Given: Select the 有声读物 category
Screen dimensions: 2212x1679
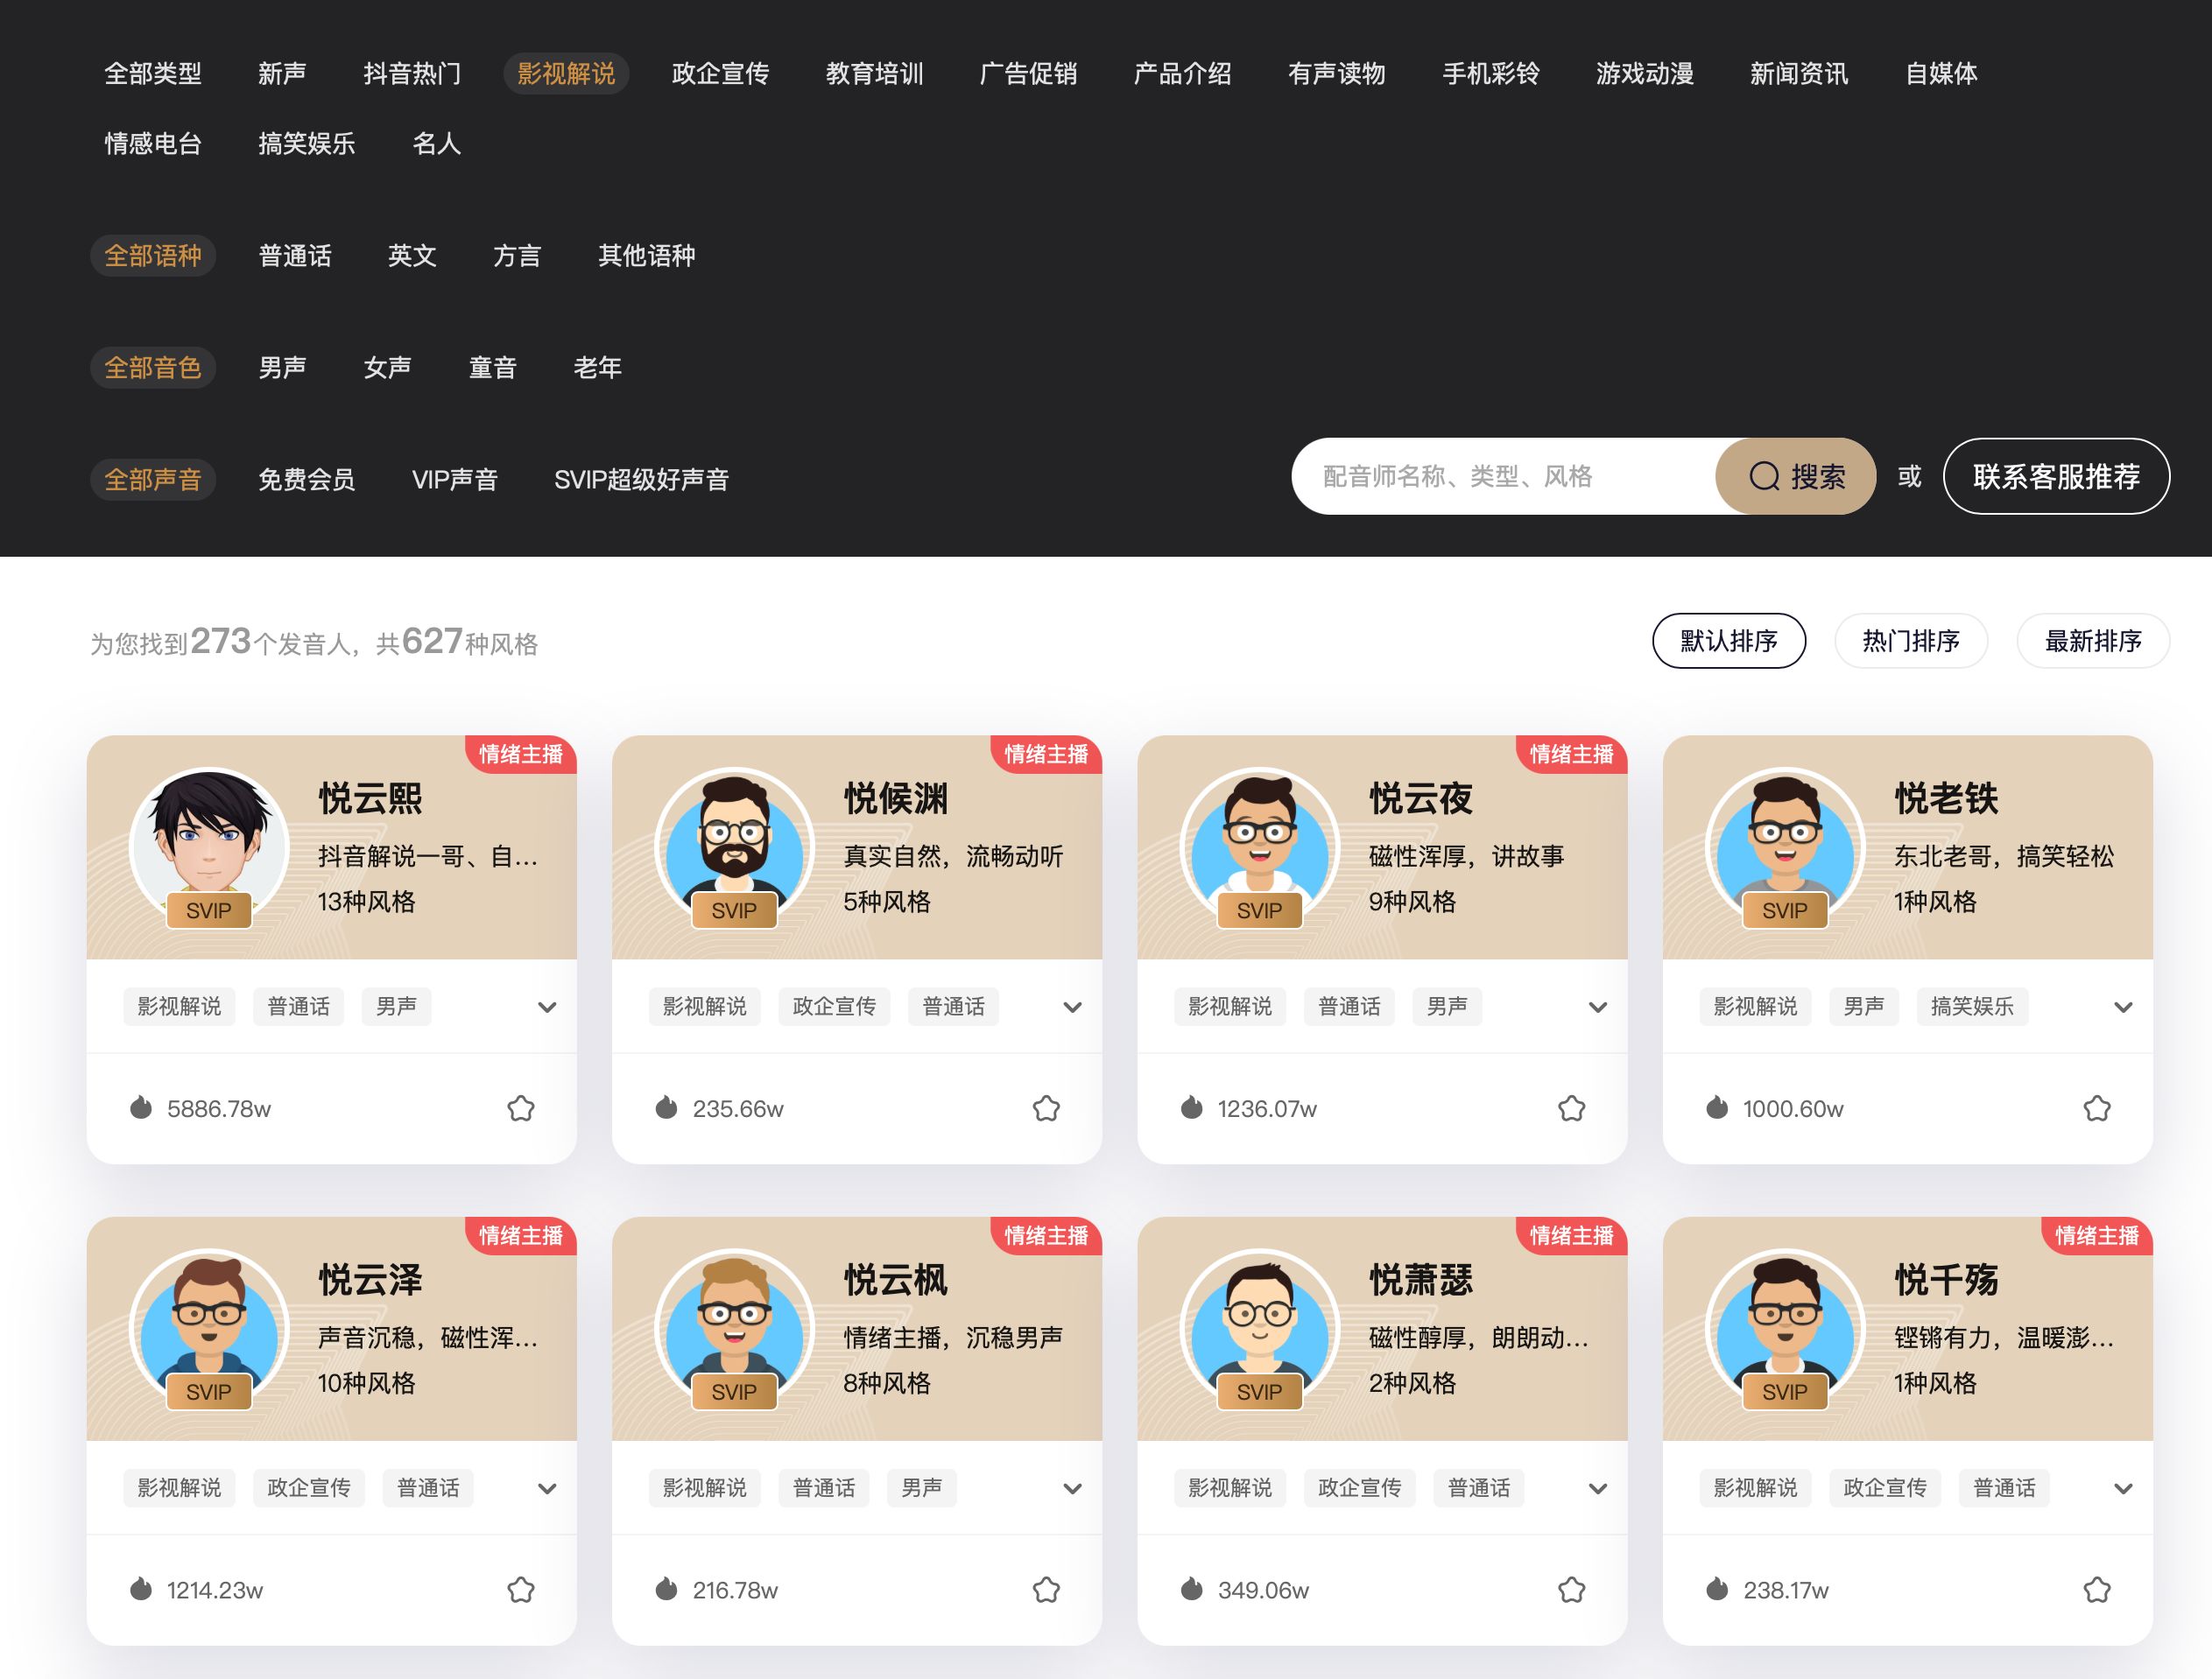Looking at the screenshot, I should pos(1336,74).
